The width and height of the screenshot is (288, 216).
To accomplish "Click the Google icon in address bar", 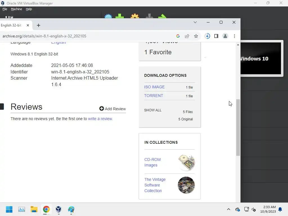I will pyautogui.click(x=178, y=36).
